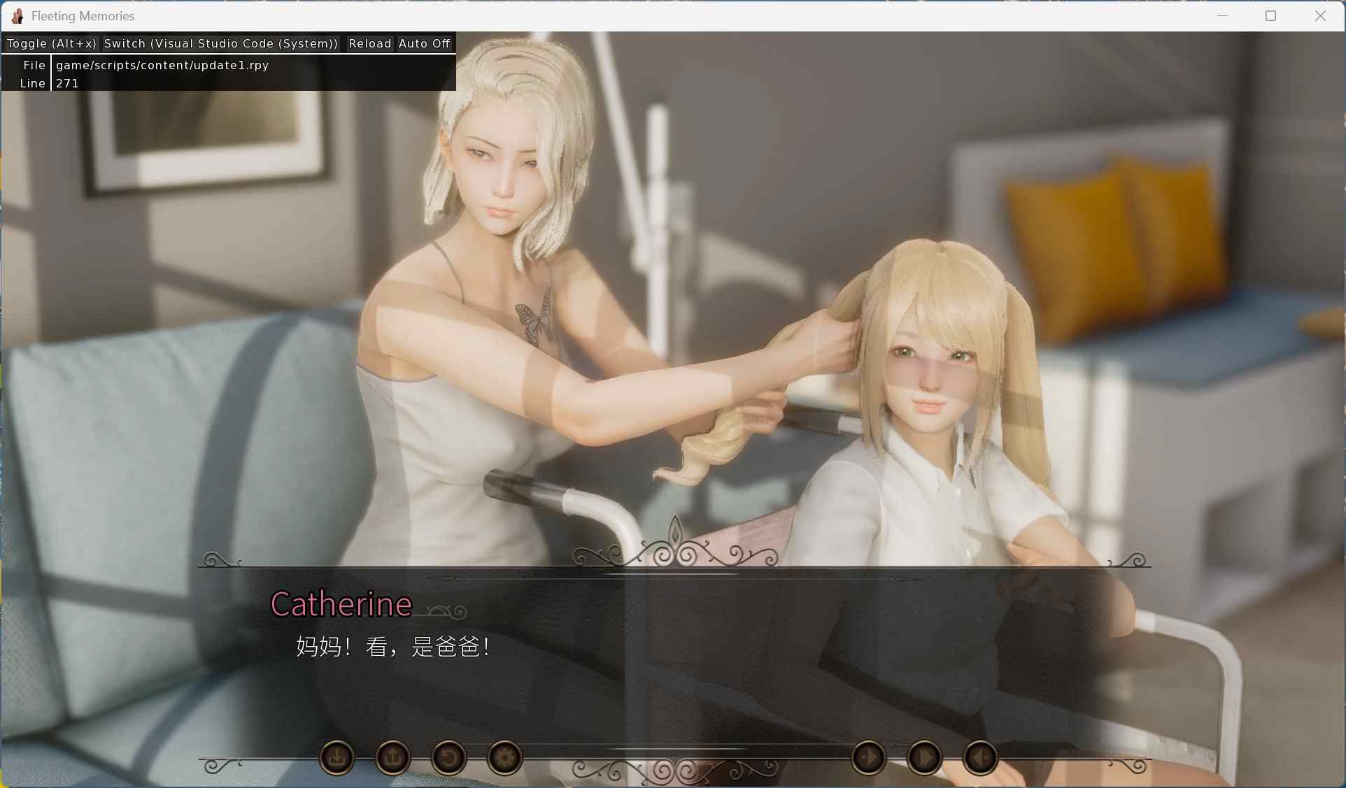Open settings via the gear icon

[x=504, y=757]
